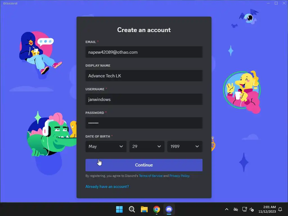Open the Terms of Service link

pyautogui.click(x=151, y=176)
